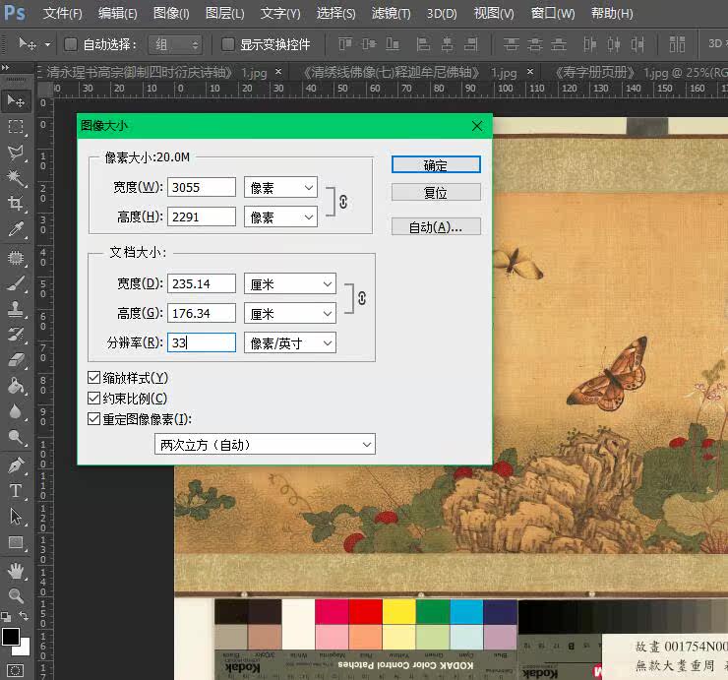
Task: Open pixel width unit dropdown
Action: [281, 187]
